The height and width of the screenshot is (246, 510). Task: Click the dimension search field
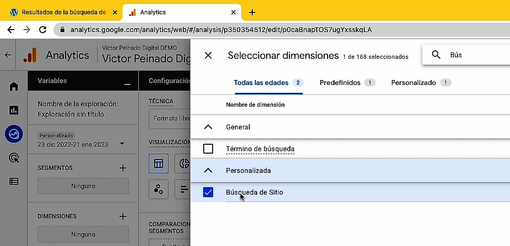476,55
